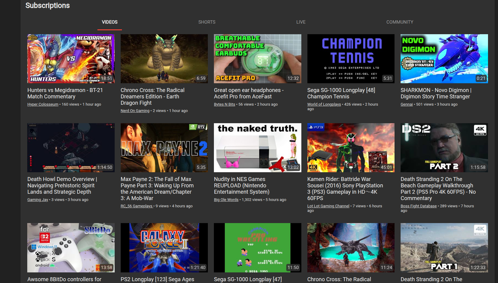
Task: Visit Nerd On Gaming channel
Action: 135,111
